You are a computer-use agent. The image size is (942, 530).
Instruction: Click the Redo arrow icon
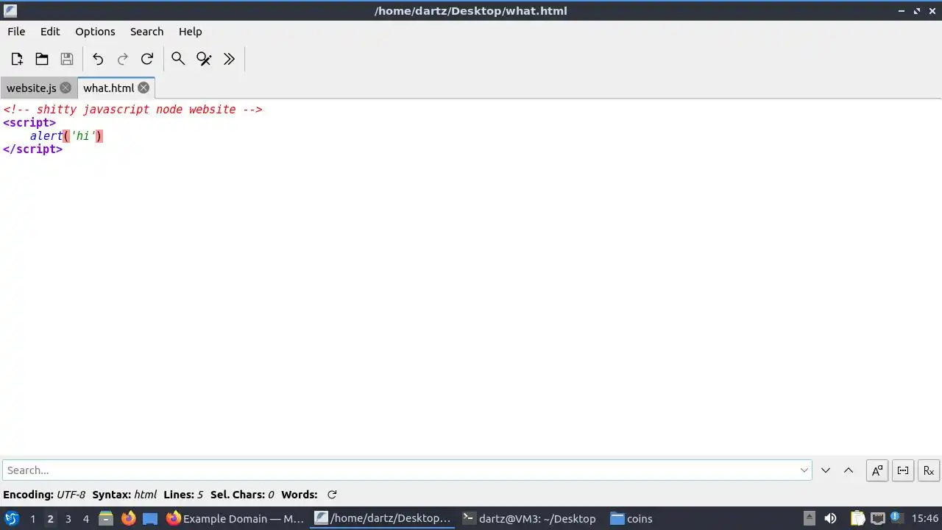click(123, 59)
